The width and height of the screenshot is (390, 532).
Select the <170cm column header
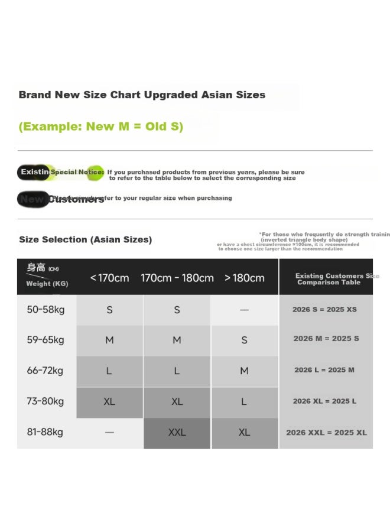coord(109,278)
